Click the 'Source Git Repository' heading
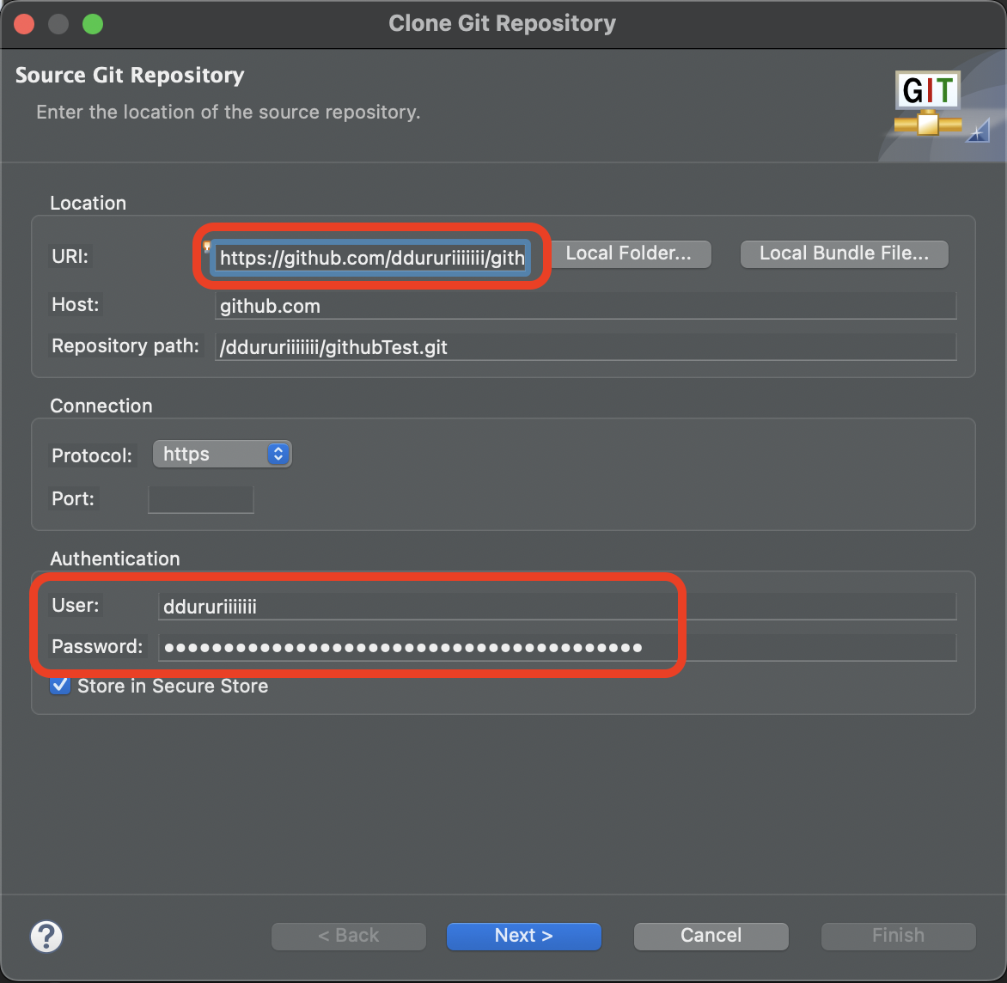This screenshot has height=983, width=1007. tap(130, 75)
